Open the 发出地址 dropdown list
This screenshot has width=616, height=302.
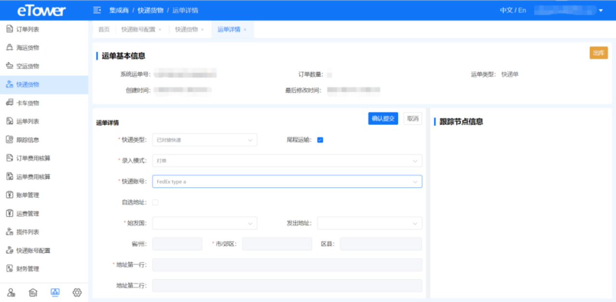(369, 223)
